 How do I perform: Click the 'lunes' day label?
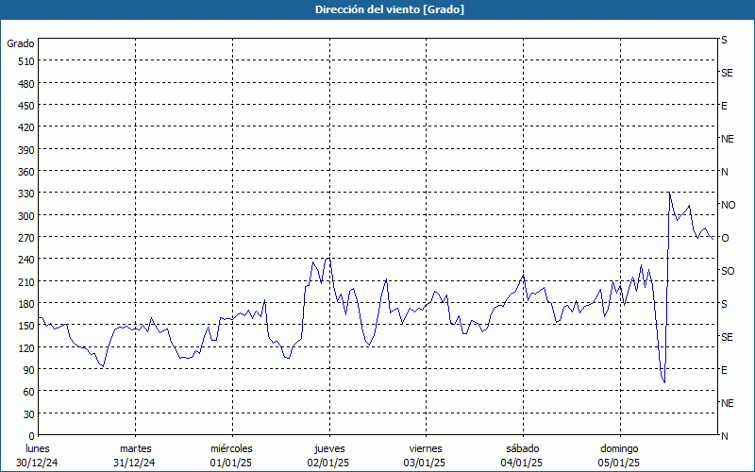pyautogui.click(x=38, y=448)
